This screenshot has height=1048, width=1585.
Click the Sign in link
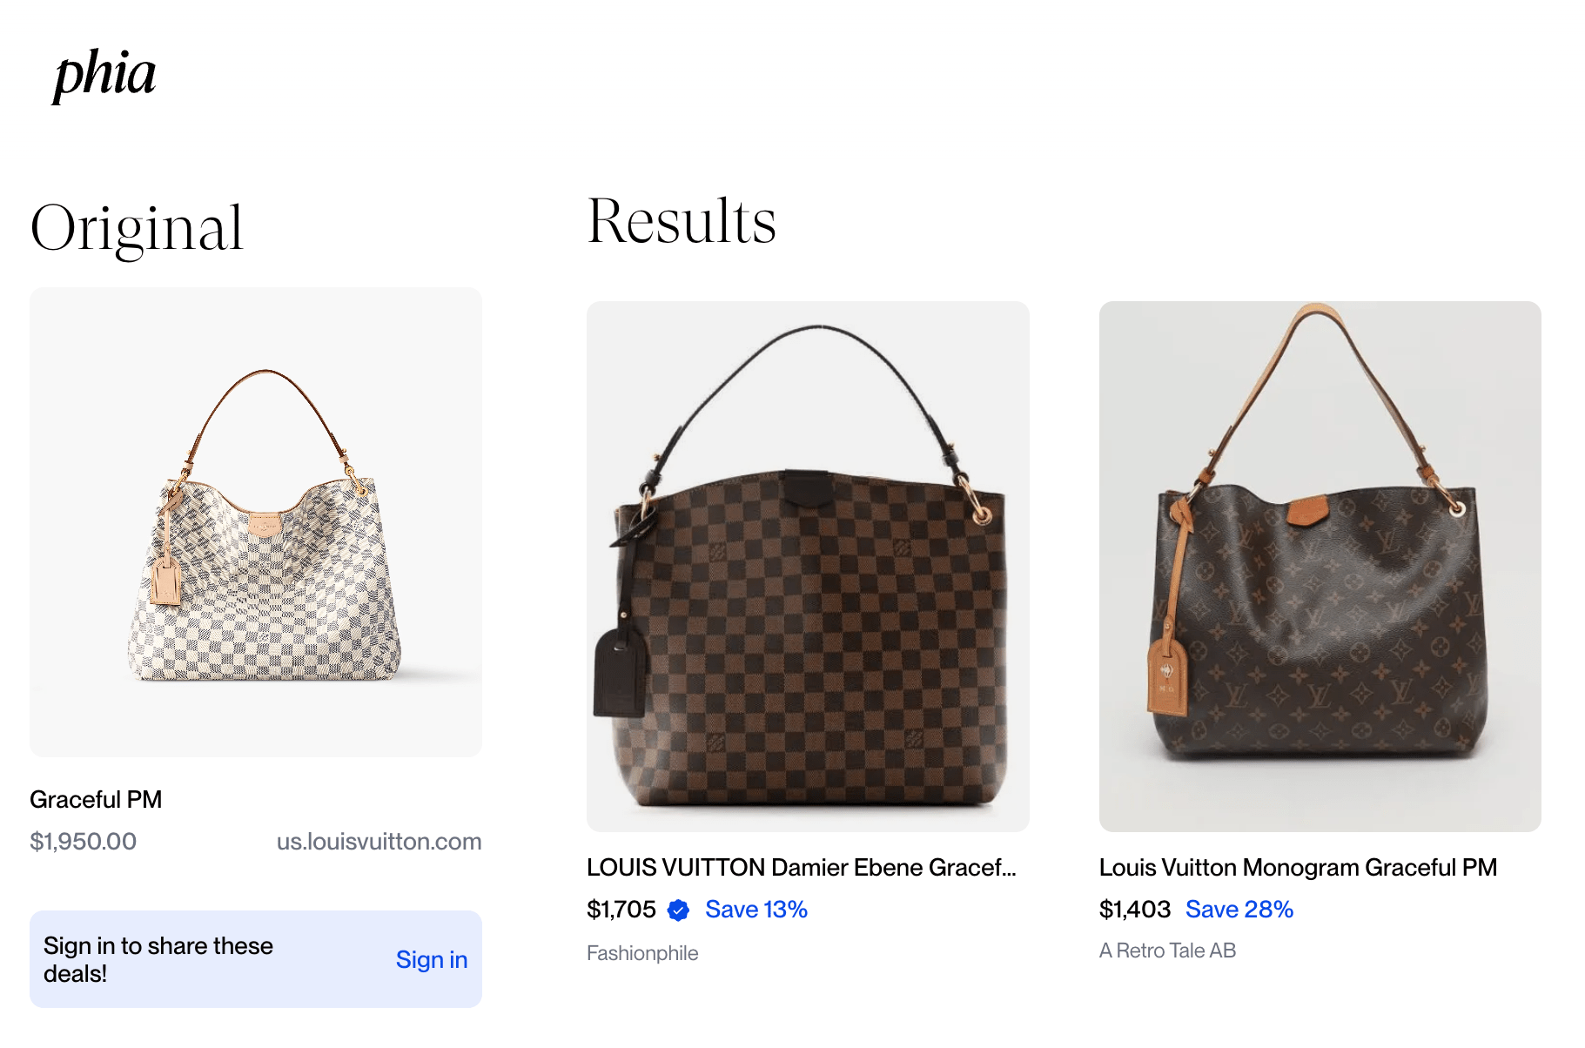(x=432, y=959)
